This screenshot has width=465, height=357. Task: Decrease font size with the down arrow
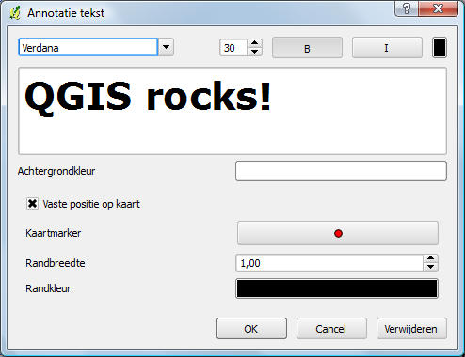pos(255,52)
